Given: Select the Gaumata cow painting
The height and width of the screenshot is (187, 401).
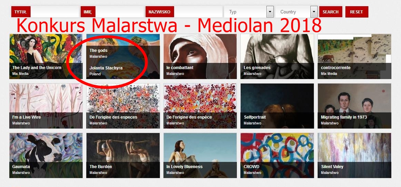Looking at the screenshot, I should tap(46, 155).
